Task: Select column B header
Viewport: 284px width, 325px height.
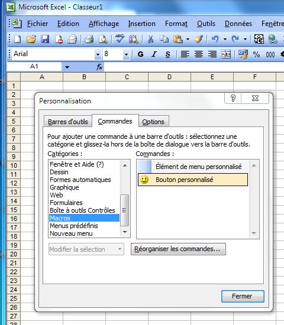Action: click(84, 77)
